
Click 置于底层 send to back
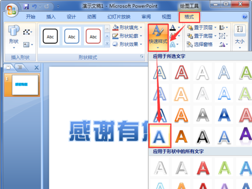tap(202, 36)
